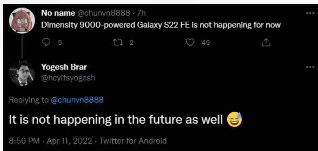The width and height of the screenshot is (318, 151).
Task: Open the @chunvn8888 handle next to No name
Action: [x=104, y=13]
